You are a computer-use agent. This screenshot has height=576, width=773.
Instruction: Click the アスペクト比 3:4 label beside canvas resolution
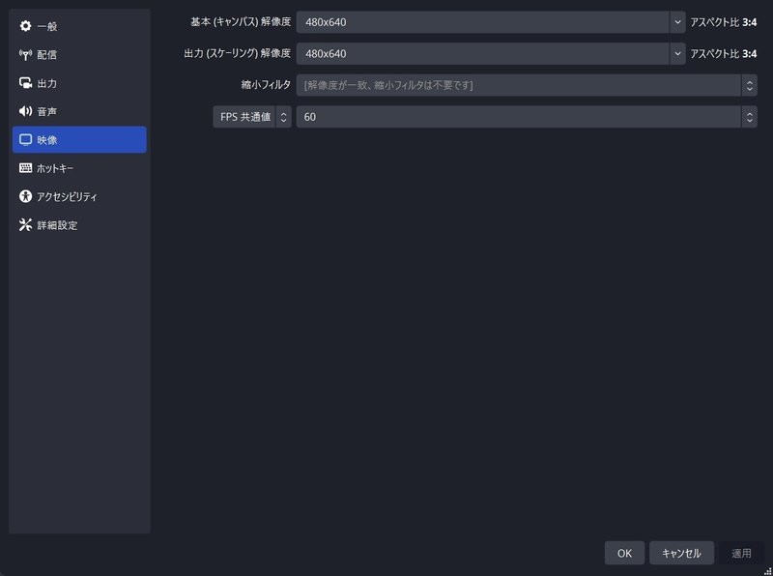(723, 22)
